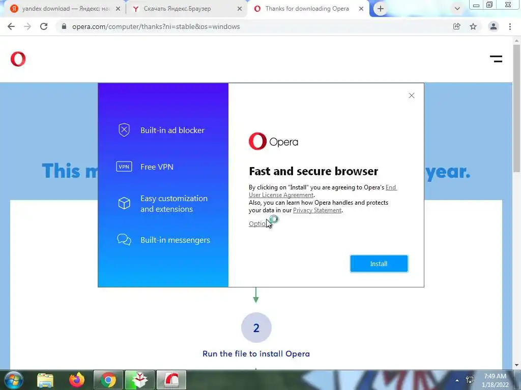Open the Windows Start menu
Screen dimensions: 521x390
point(13,380)
